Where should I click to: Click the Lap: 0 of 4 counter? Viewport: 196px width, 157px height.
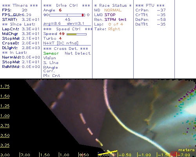coord(109,24)
